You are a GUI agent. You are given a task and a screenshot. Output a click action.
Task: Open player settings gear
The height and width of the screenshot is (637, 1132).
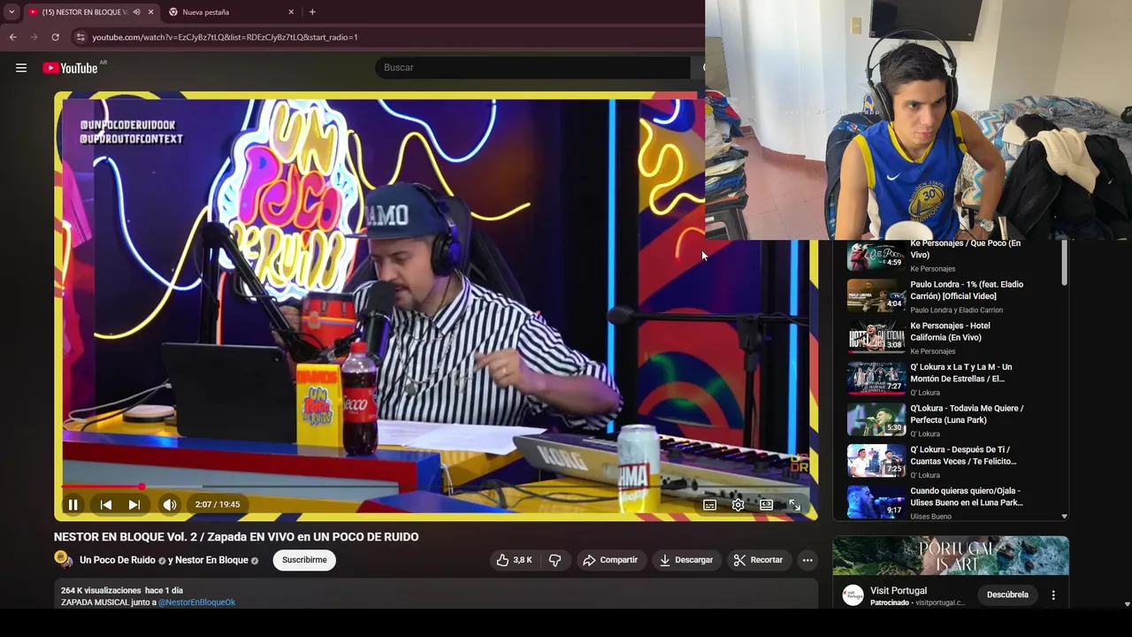[x=738, y=504]
